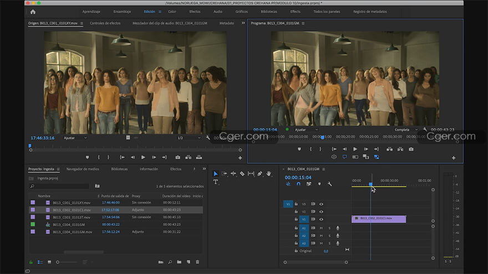The image size is (488, 274).
Task: Click Extract button in Program monitor
Action: (x=400, y=149)
